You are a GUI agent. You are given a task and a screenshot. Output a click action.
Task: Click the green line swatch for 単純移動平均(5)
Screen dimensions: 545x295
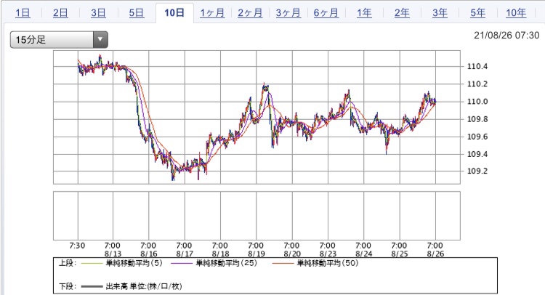[92, 263]
